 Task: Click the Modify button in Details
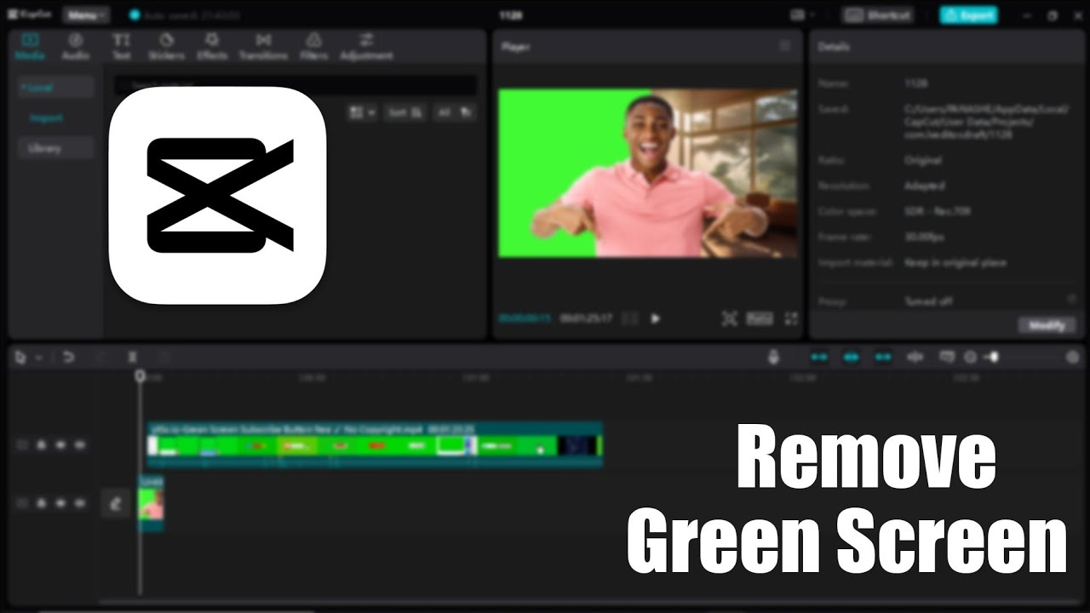point(1047,325)
